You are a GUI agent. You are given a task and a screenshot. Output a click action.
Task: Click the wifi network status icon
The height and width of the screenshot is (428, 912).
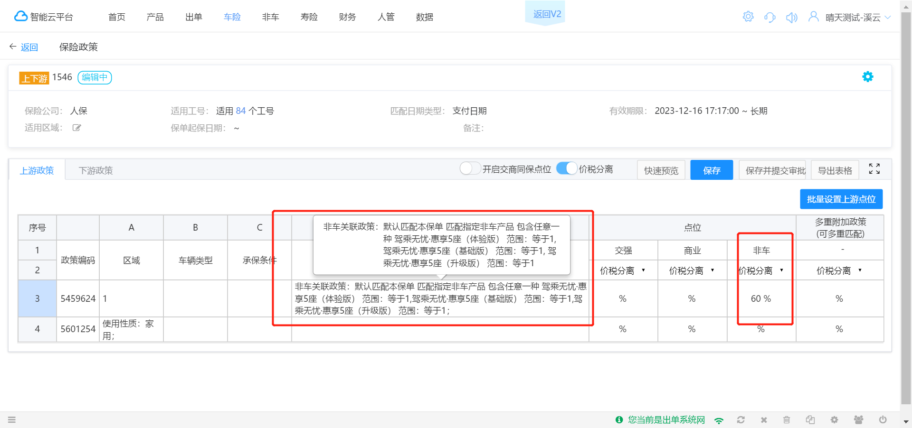click(x=719, y=420)
